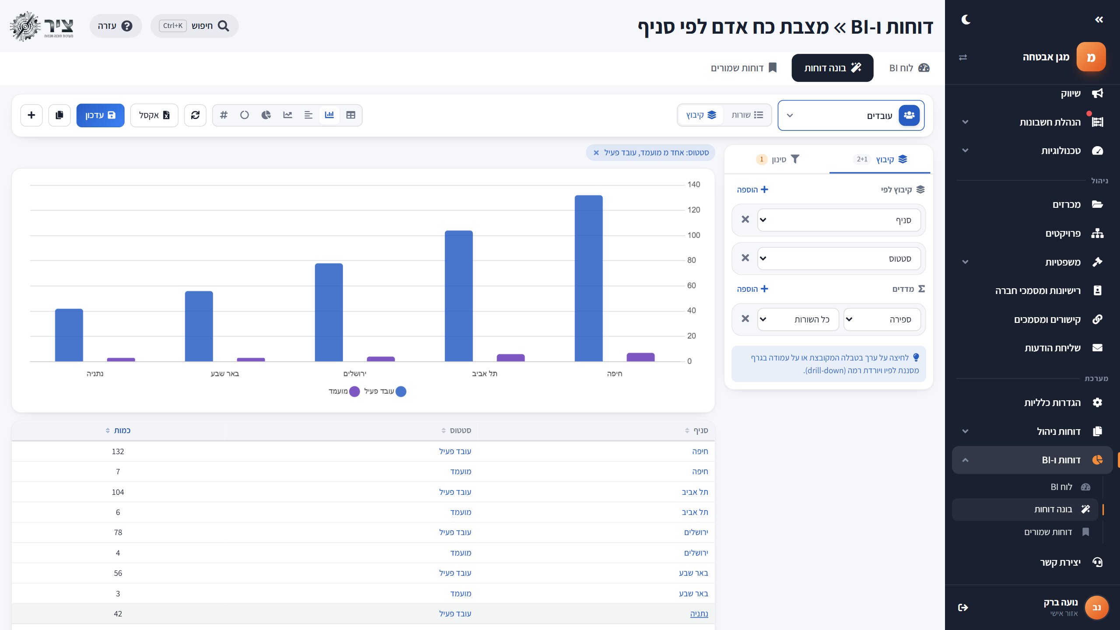Image resolution: width=1120 pixels, height=630 pixels.
Task: Switch to קיבוץ grouping mode toggle
Action: [701, 115]
